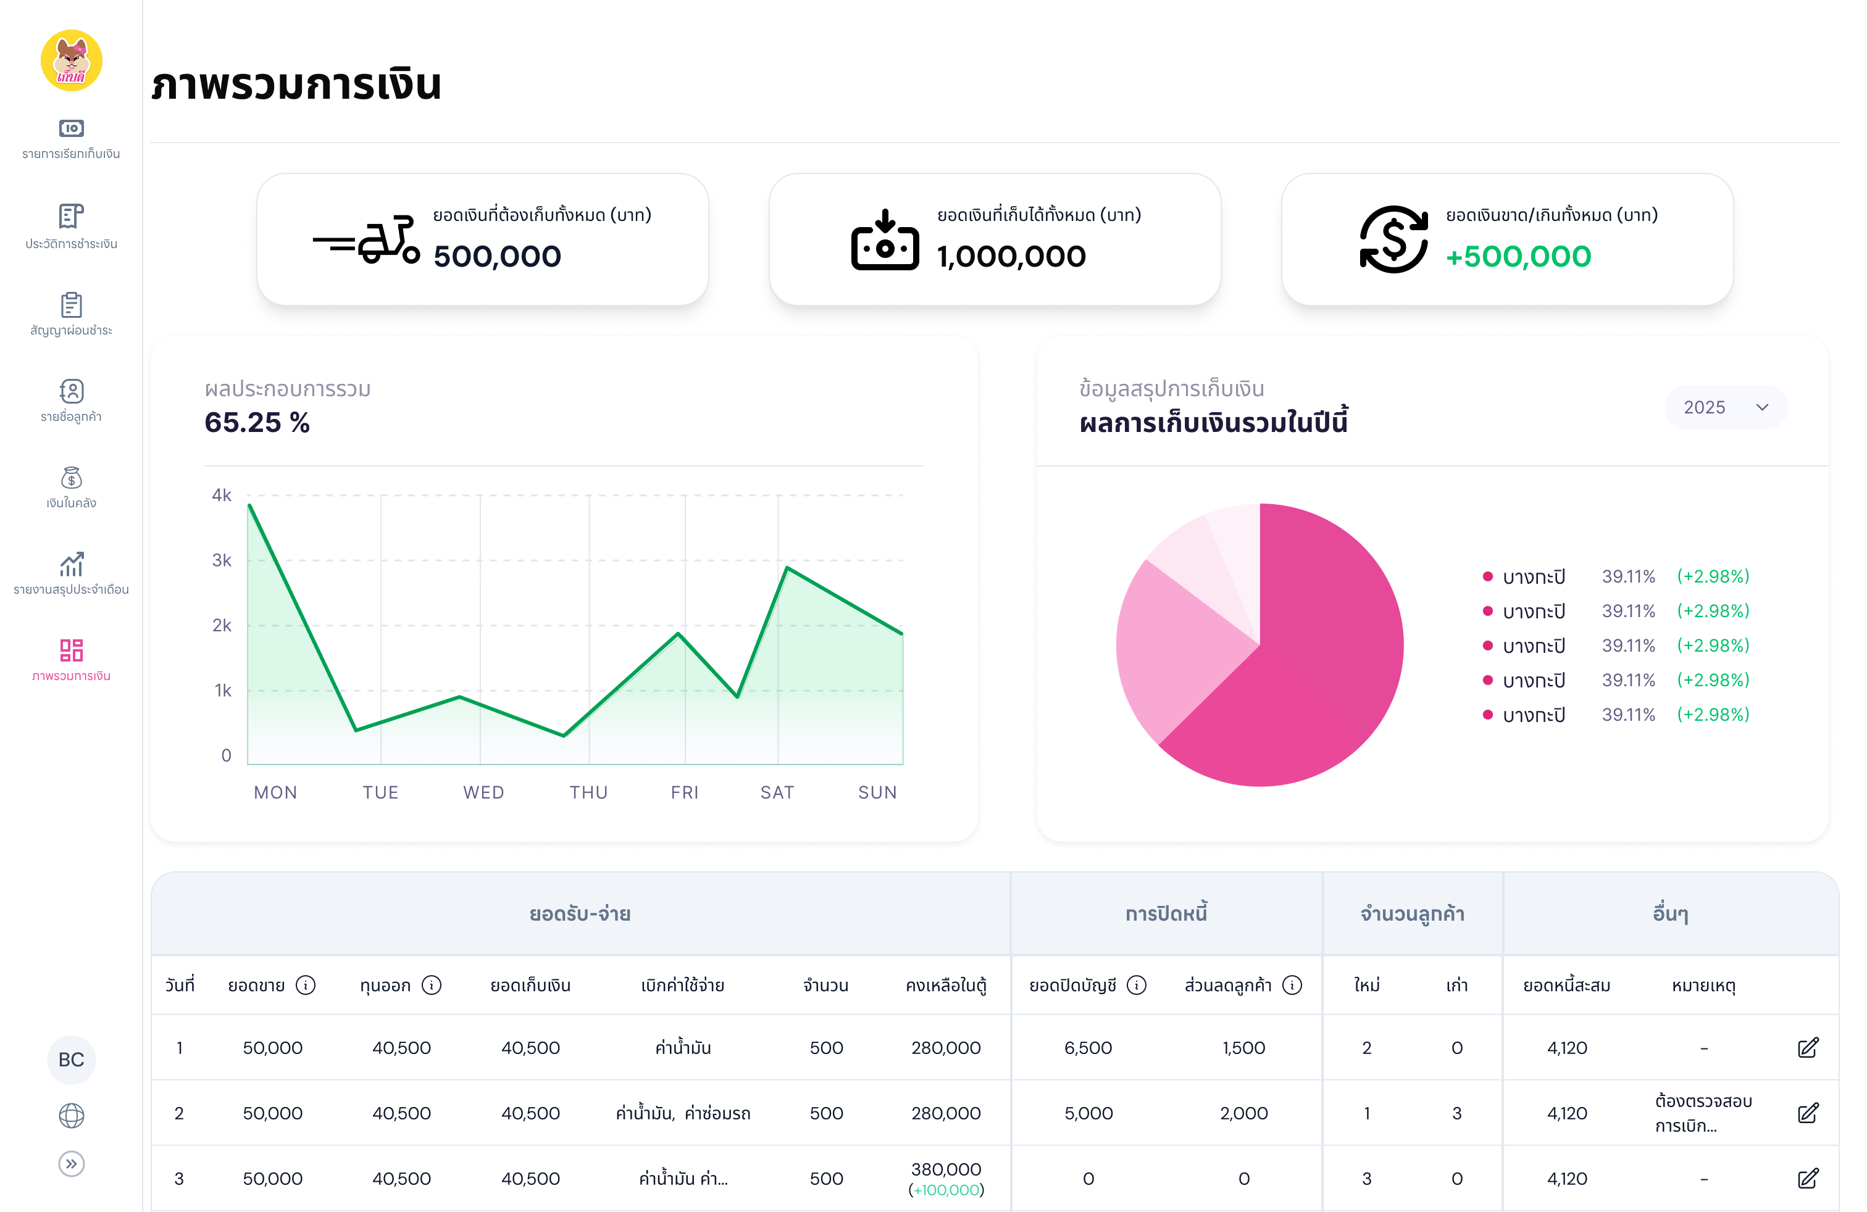This screenshot has width=1867, height=1212.
Task: Click the BC user avatar
Action: pyautogui.click(x=72, y=1060)
